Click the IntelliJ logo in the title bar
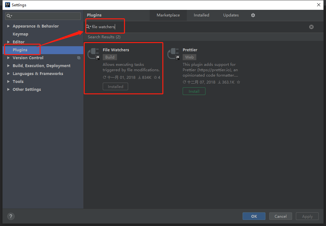 tap(8, 5)
